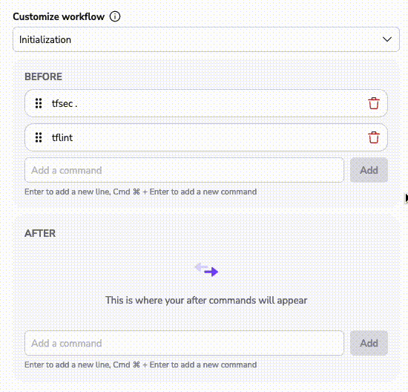Click the Add button in the AFTER section
This screenshot has height=392, width=408.
click(369, 343)
